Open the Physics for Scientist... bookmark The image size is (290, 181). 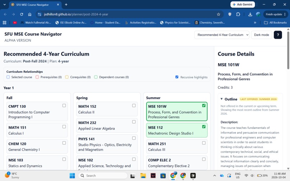(x=175, y=23)
